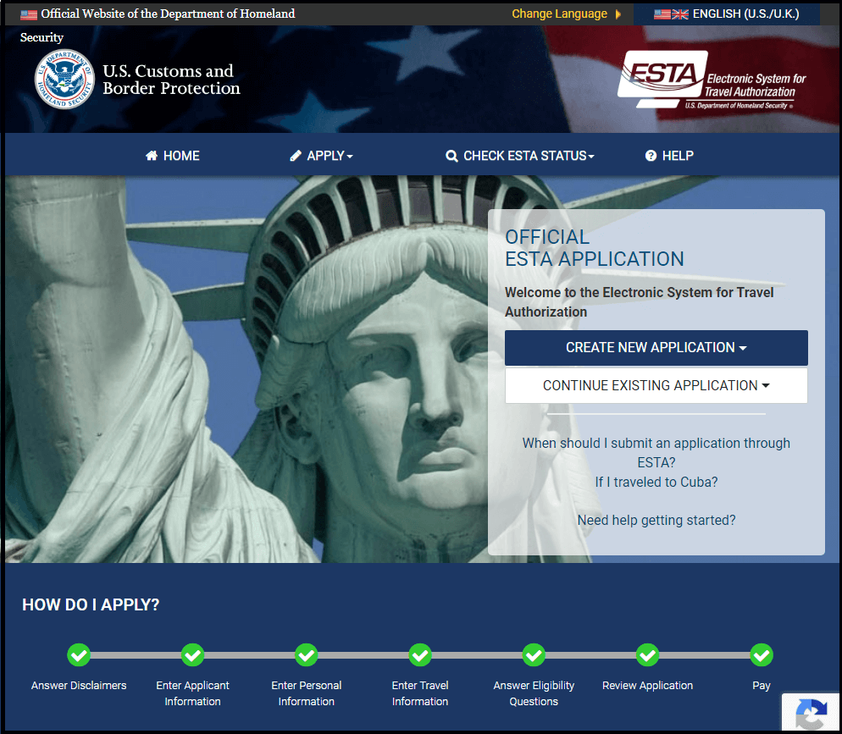Click the 'Review Application' step label
This screenshot has height=734, width=842.
tap(648, 685)
